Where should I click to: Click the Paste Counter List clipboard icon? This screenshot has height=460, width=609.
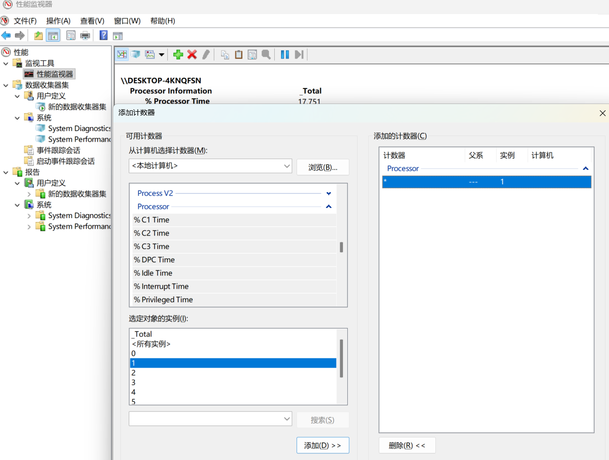click(238, 55)
